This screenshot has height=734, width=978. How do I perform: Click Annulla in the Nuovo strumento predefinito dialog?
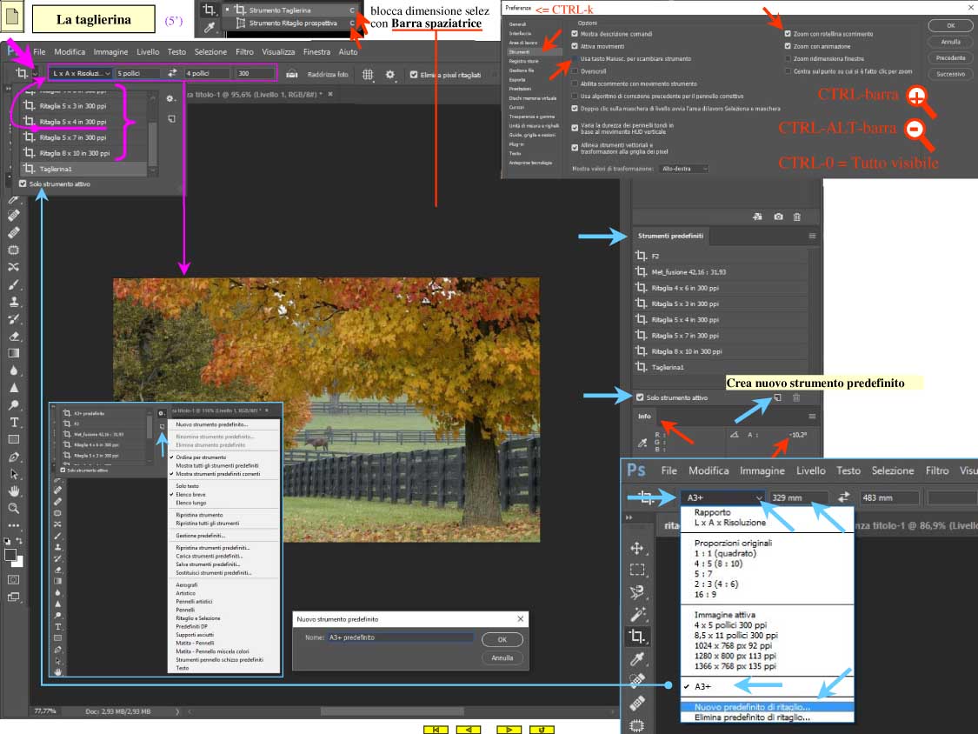pyautogui.click(x=502, y=657)
